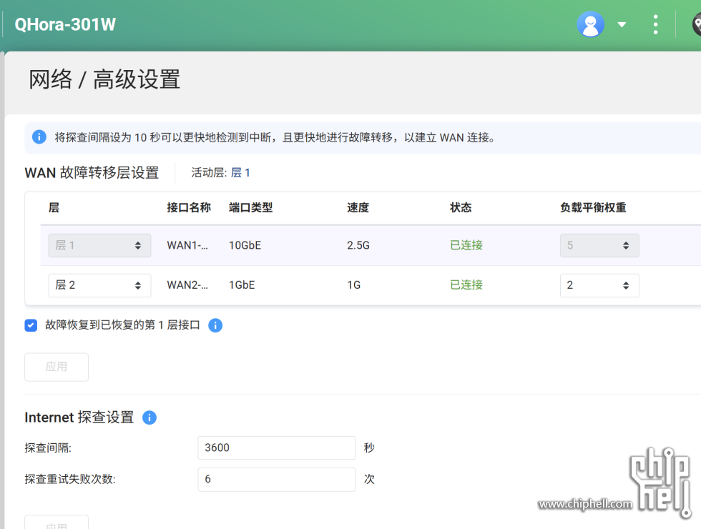The width and height of the screenshot is (701, 529).
Task: Click the QHora-301W title in header
Action: pyautogui.click(x=65, y=24)
